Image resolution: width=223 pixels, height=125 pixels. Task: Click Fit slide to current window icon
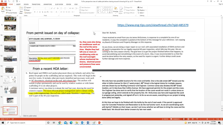coord(221,119)
